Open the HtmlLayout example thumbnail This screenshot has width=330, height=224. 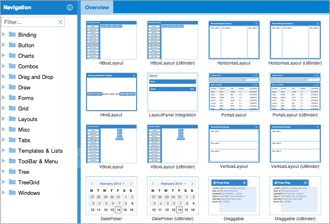tap(111, 92)
